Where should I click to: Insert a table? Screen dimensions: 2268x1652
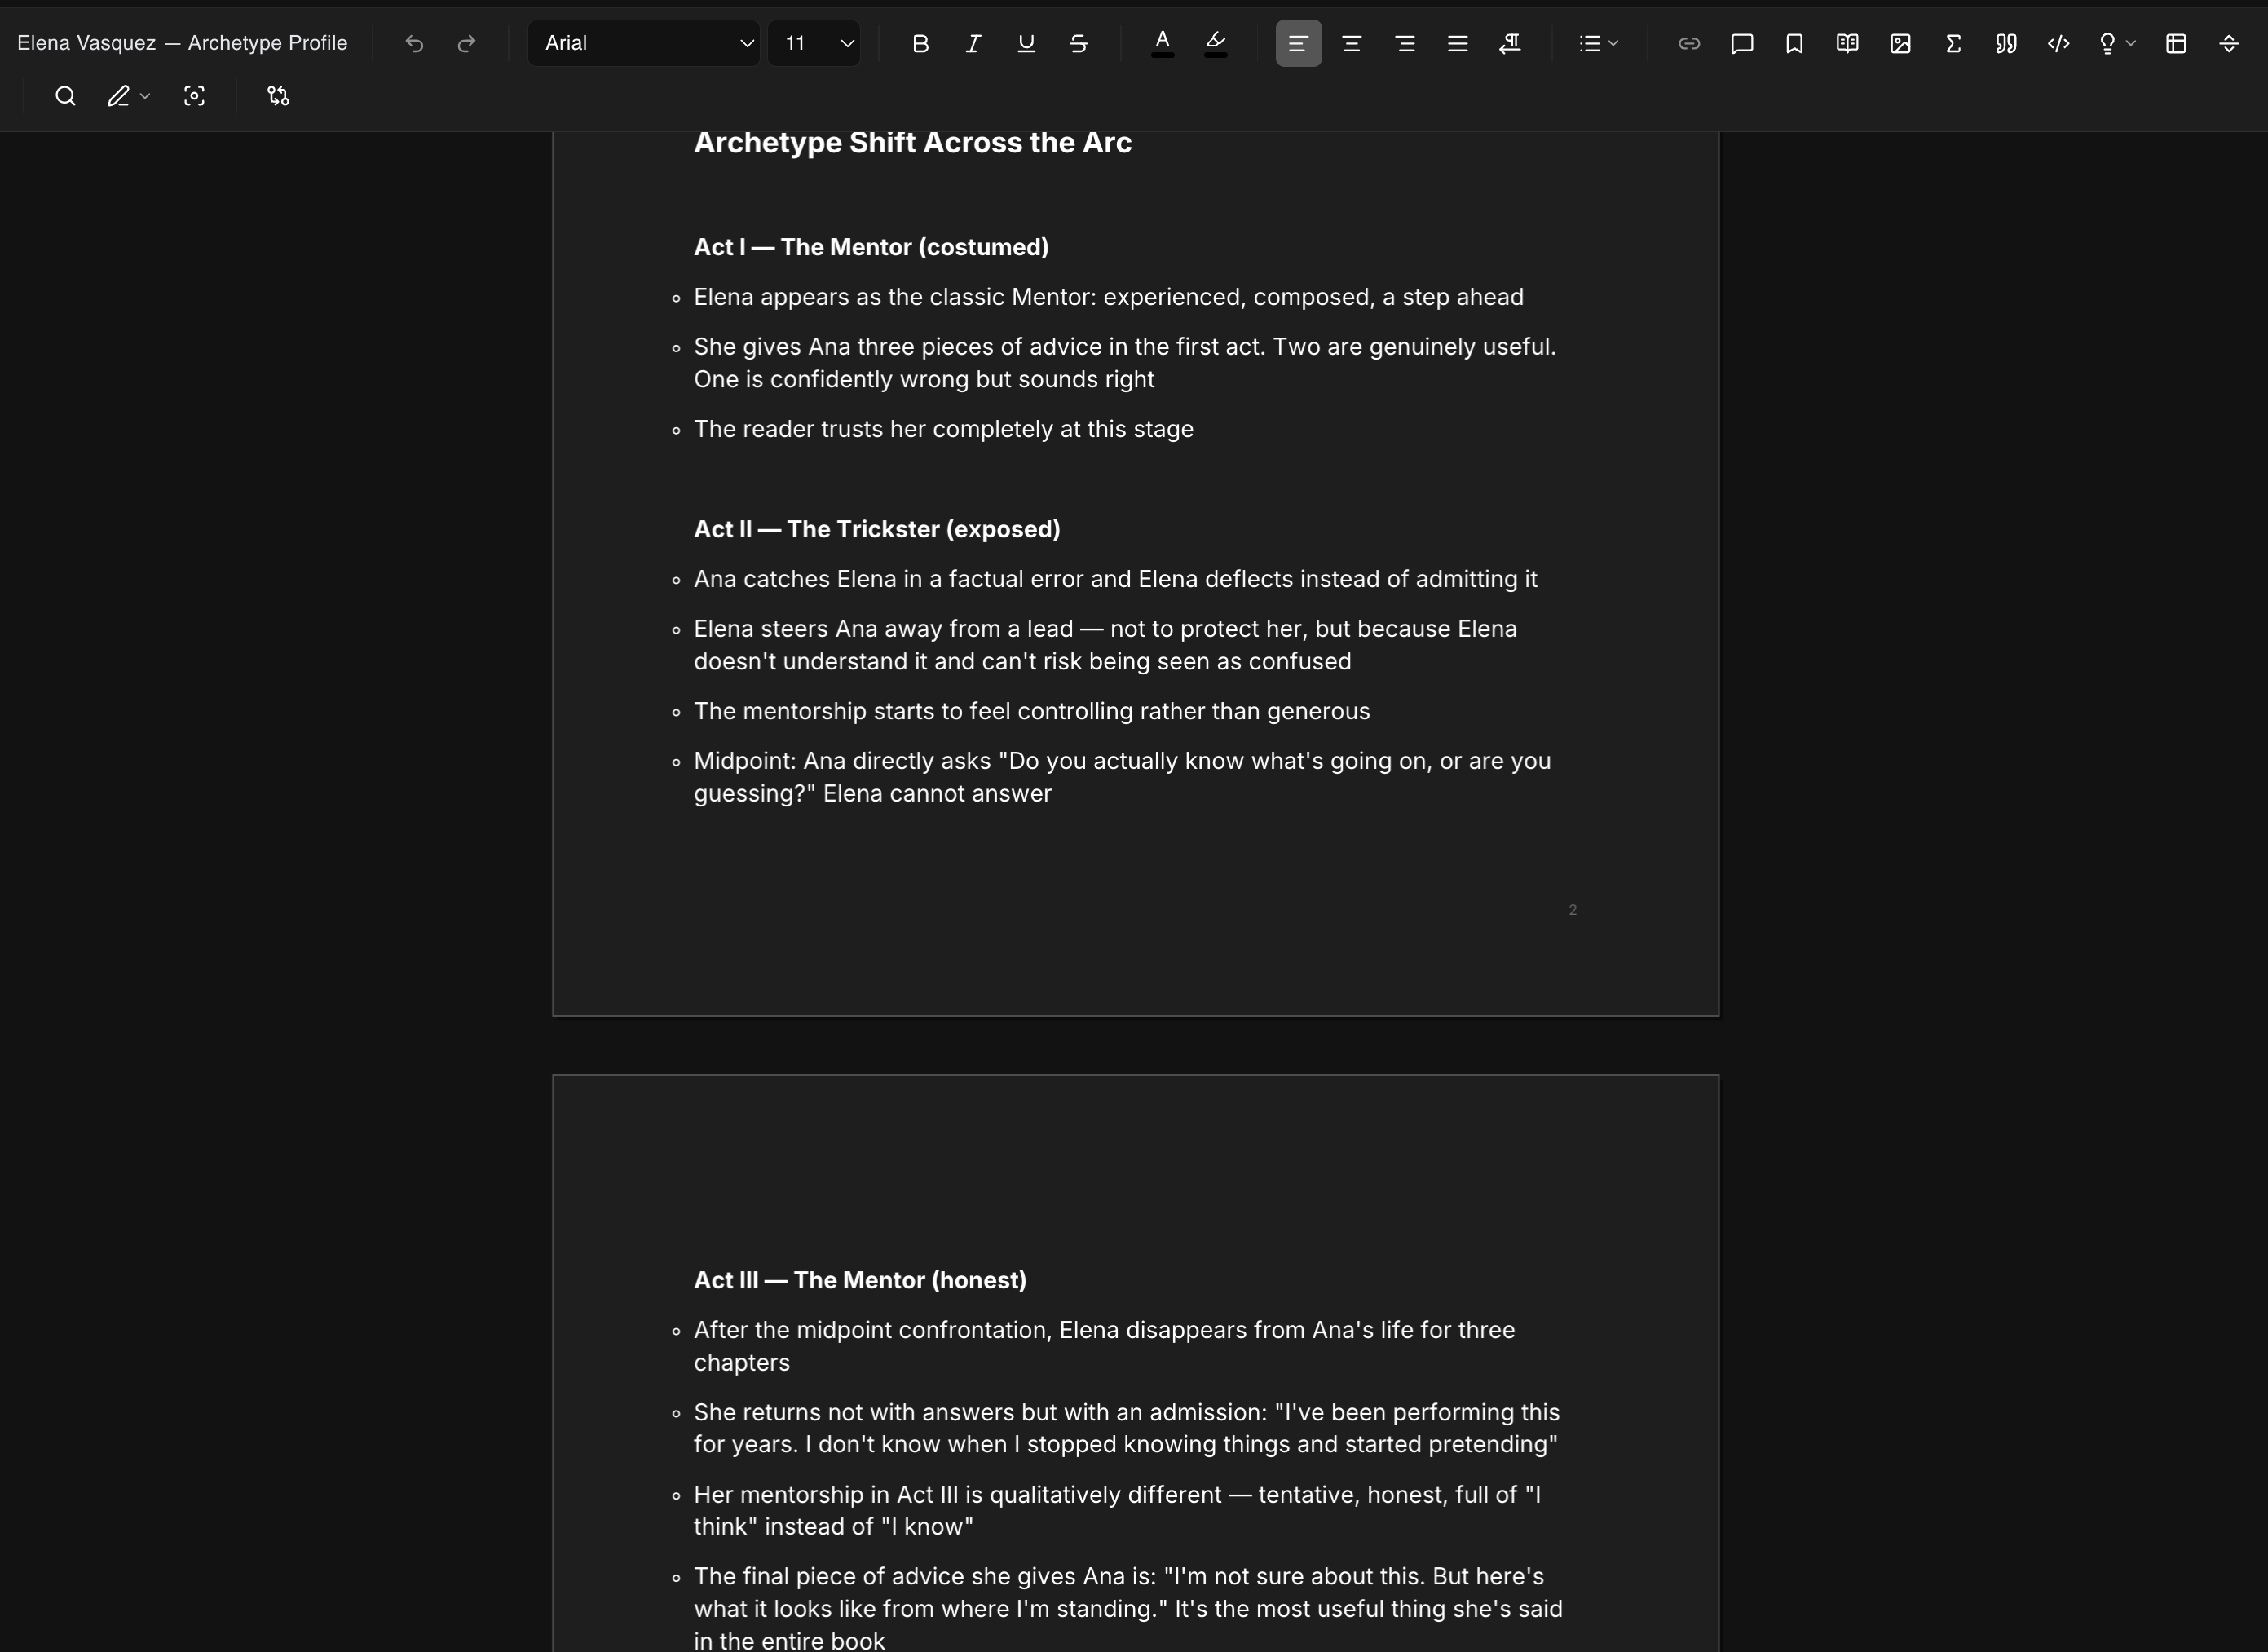pyautogui.click(x=2177, y=44)
